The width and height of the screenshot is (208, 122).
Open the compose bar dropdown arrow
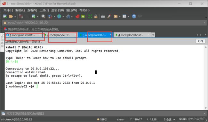[x=204, y=113]
